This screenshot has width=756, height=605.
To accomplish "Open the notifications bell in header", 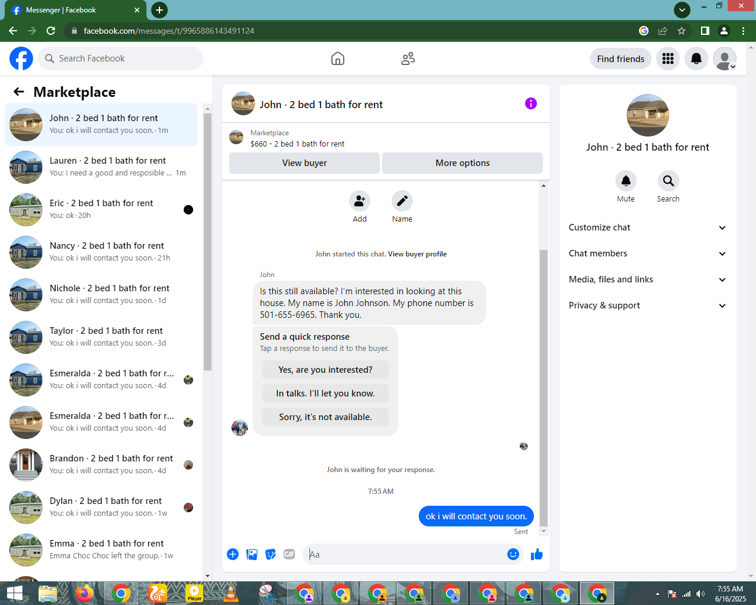I will tap(696, 58).
